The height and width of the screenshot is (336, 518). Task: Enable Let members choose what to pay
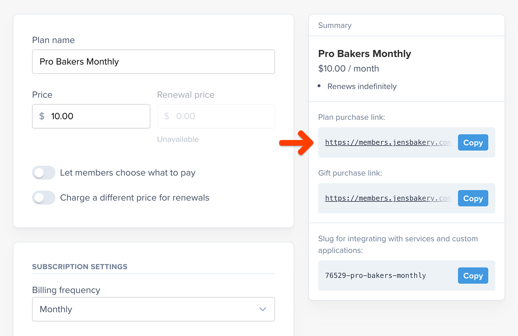tap(44, 173)
